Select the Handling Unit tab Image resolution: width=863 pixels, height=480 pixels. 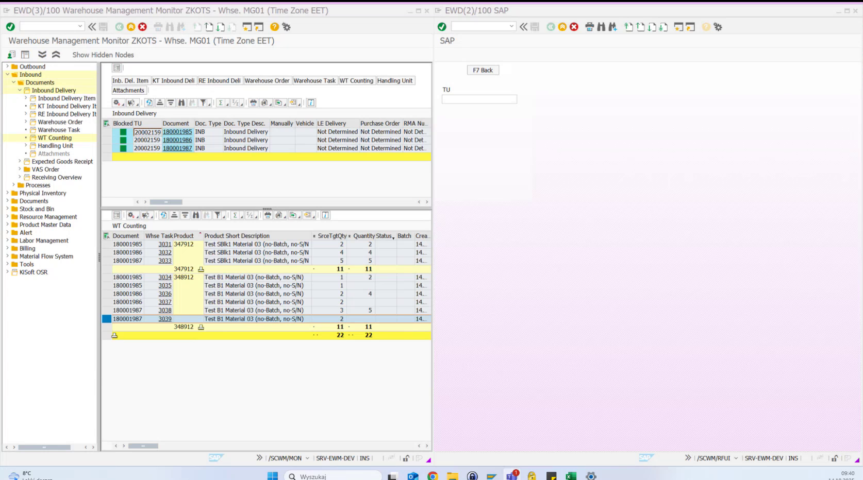point(395,80)
